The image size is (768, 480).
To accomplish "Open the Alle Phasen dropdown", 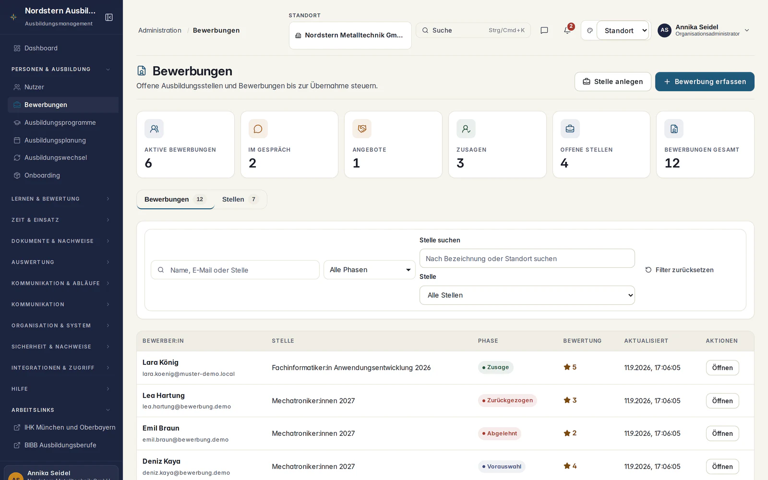I will pyautogui.click(x=370, y=270).
